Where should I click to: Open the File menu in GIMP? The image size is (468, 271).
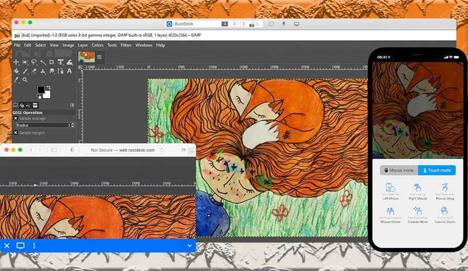point(17,45)
